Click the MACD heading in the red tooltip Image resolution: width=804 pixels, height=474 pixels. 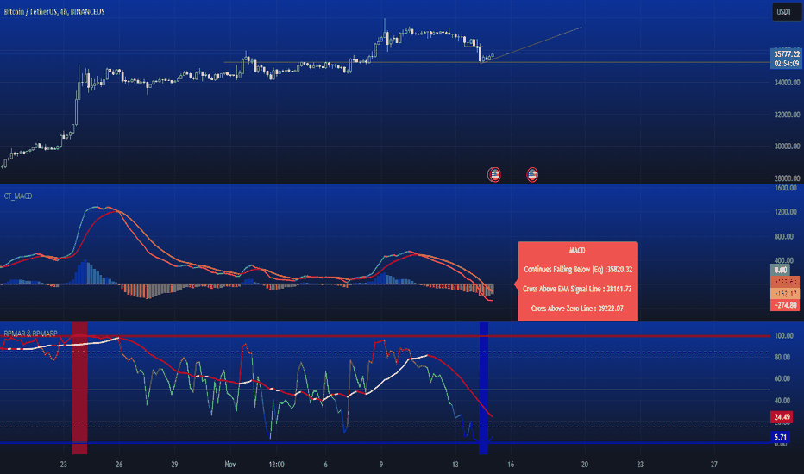(x=577, y=250)
